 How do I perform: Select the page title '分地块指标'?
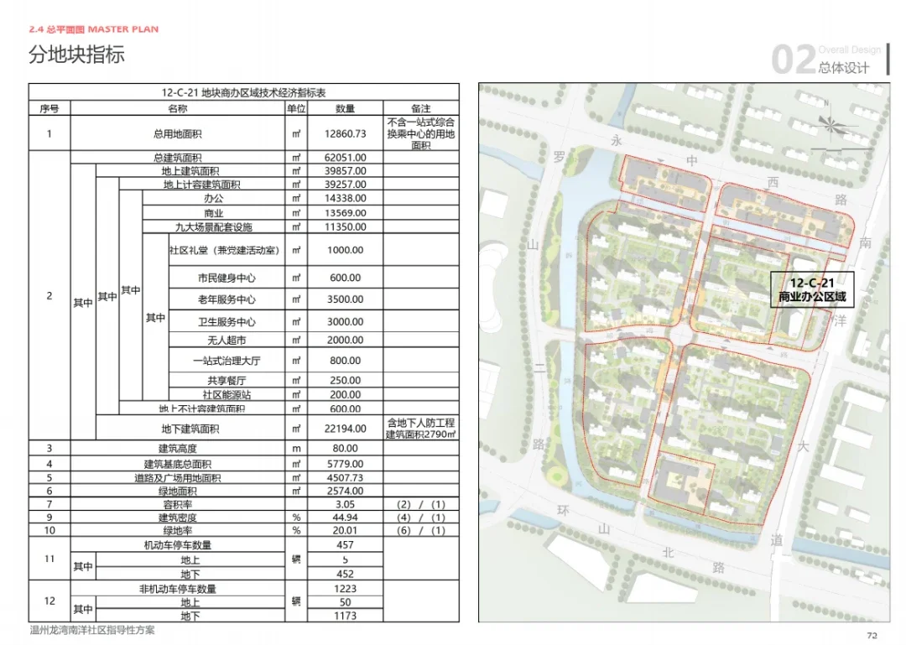coord(76,55)
